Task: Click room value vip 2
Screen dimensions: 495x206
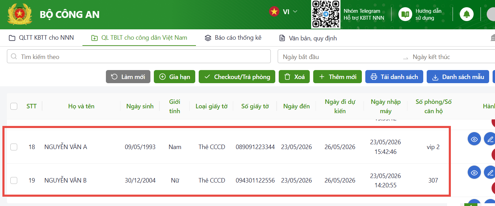Action: [x=433, y=147]
